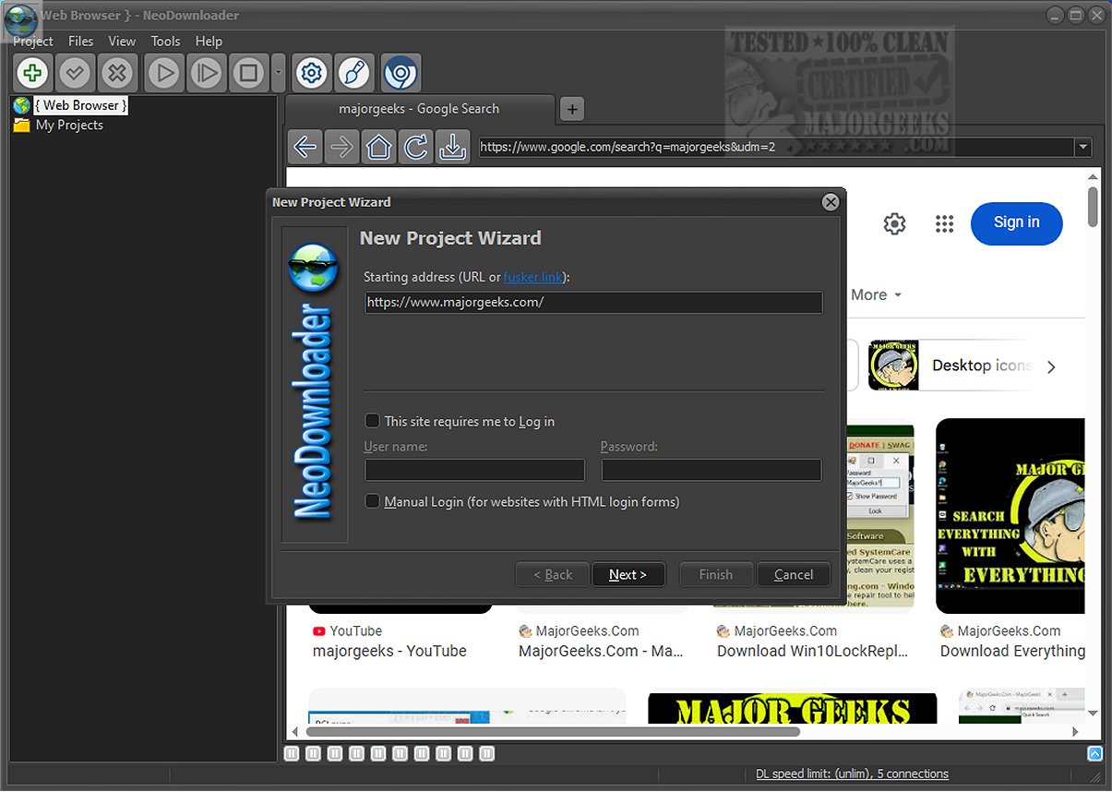The width and height of the screenshot is (1112, 792).
Task: Click the blue up-arrow icon bottom right
Action: pos(1094,753)
